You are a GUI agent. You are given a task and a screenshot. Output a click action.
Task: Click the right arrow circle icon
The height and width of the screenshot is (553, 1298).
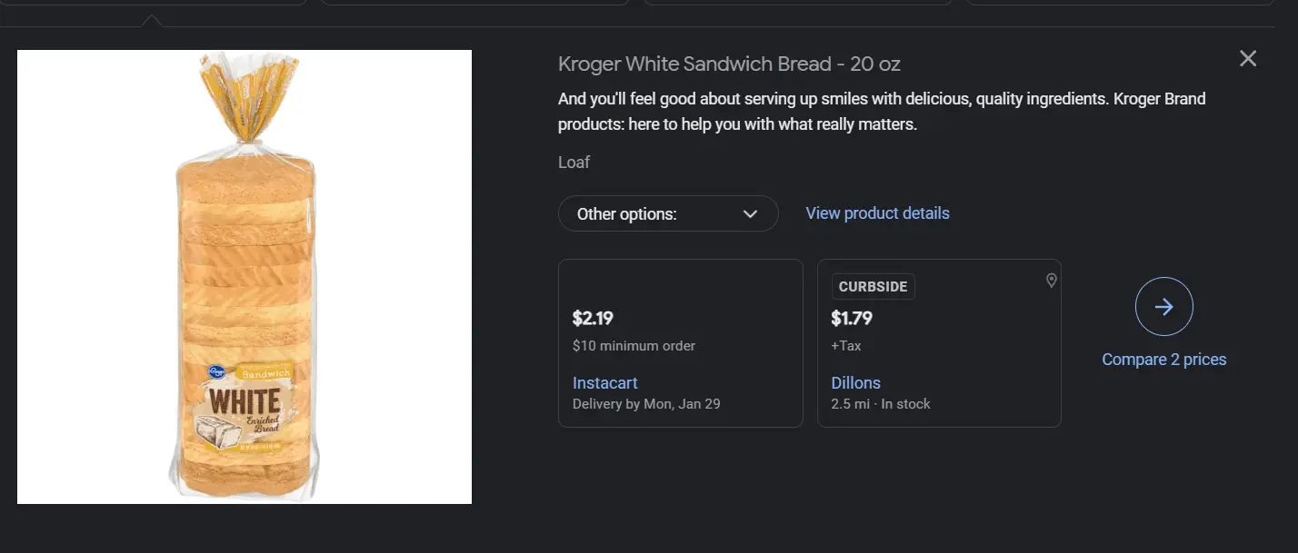1163,307
